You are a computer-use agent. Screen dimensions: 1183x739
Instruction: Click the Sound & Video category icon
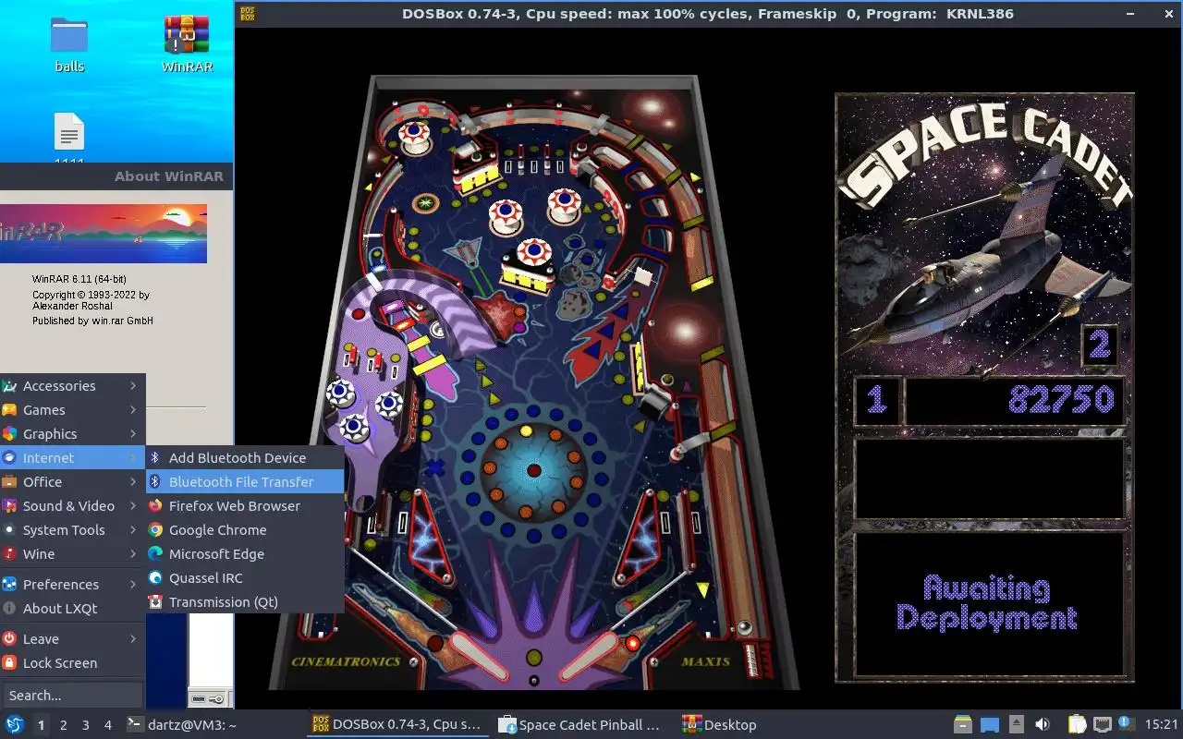[x=9, y=506]
